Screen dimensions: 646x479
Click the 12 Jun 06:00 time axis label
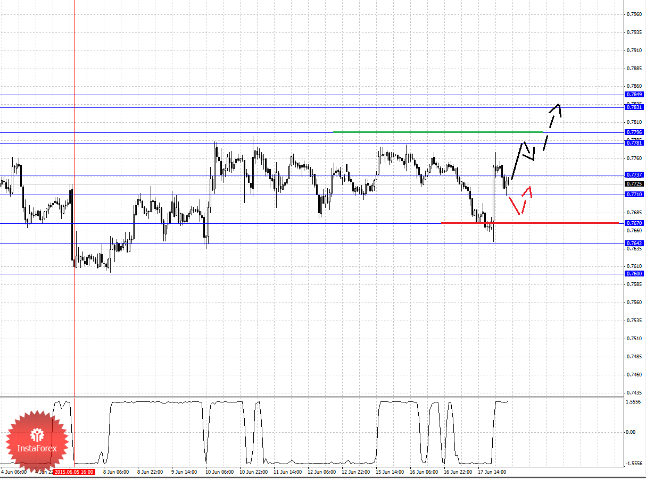point(321,472)
